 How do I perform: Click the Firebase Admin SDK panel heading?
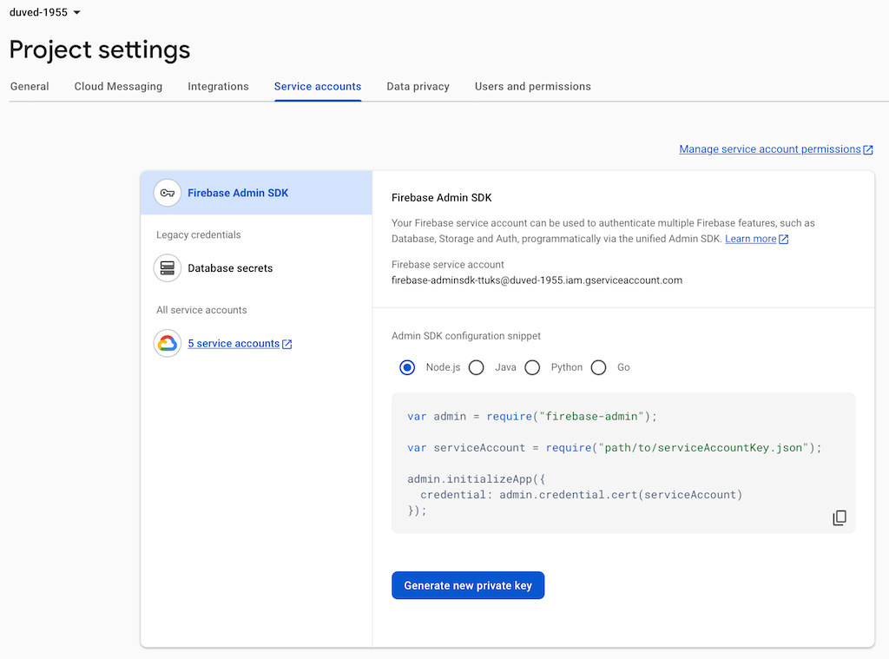442,197
